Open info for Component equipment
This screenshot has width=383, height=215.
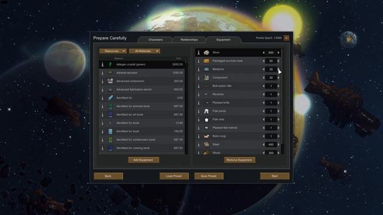(x=199, y=78)
